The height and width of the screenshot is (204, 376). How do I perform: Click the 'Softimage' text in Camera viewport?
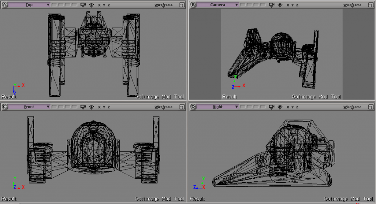pos(304,97)
